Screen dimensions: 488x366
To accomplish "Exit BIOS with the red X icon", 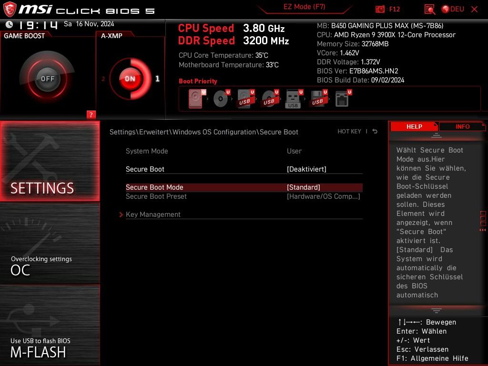I will tap(474, 10).
